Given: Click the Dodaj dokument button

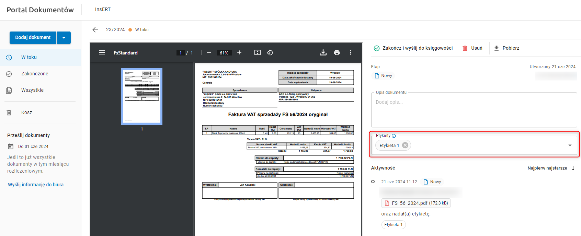Looking at the screenshot, I should coord(33,38).
